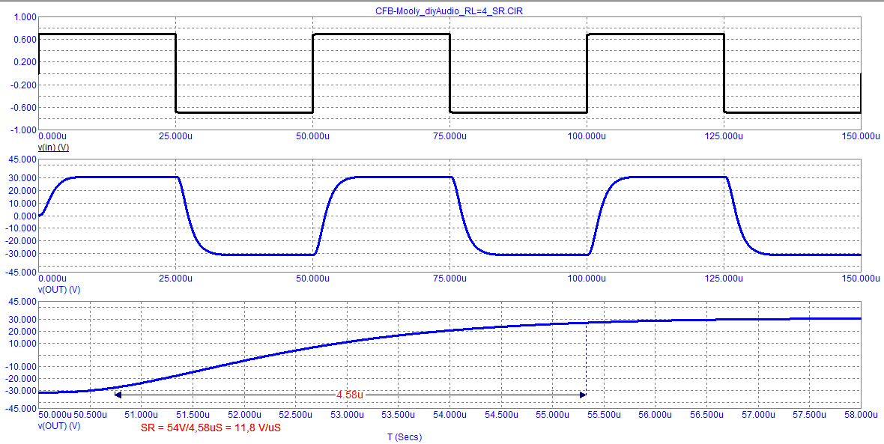Screen dimensions: 884x444
Task: Click the end arrowhead of the 4.58u dimension
Action: pyautogui.click(x=584, y=395)
